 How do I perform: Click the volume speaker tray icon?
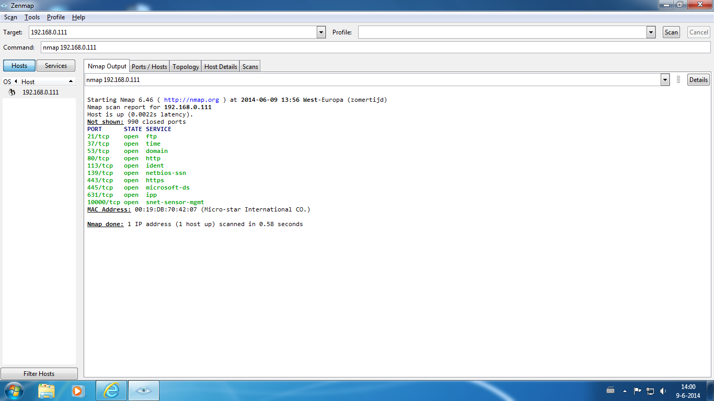[663, 391]
